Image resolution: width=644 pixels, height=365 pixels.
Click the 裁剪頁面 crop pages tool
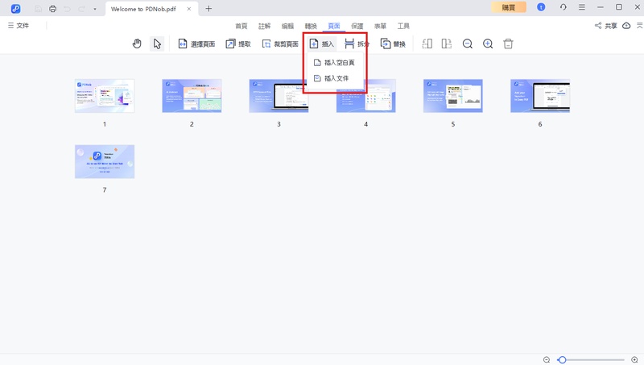[280, 44]
